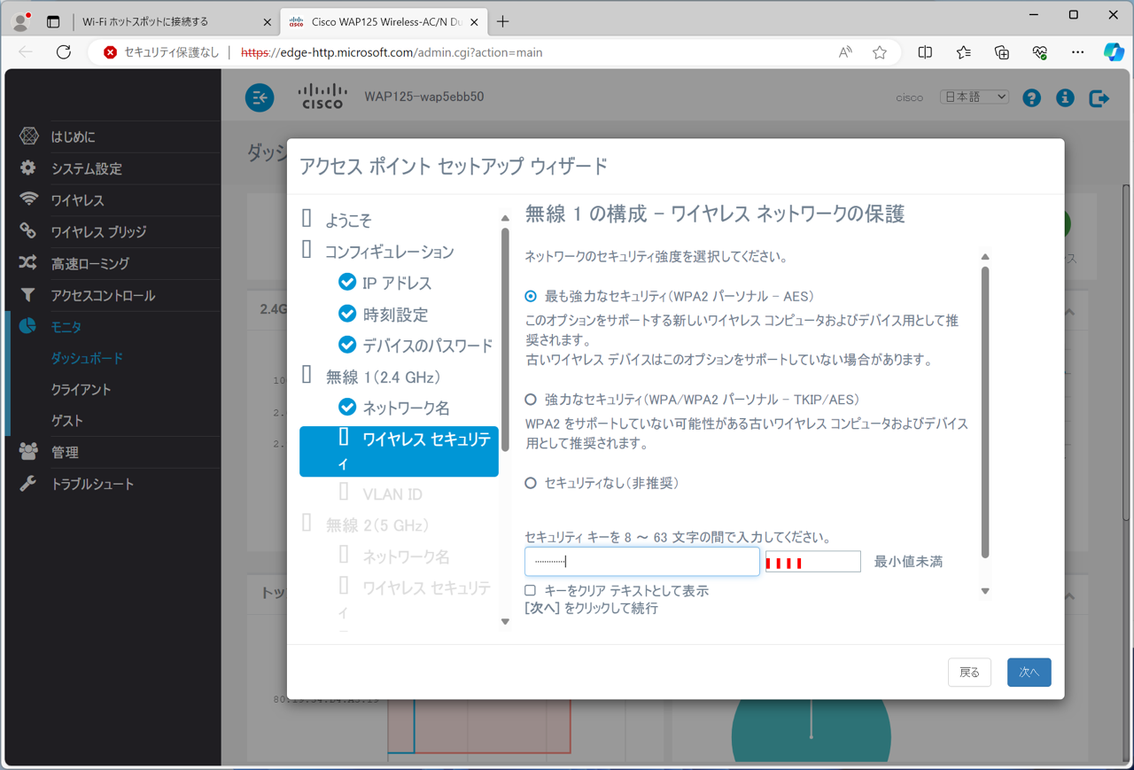The width and height of the screenshot is (1134, 770).
Task: Open browser essentials heart icon
Action: pos(1040,52)
